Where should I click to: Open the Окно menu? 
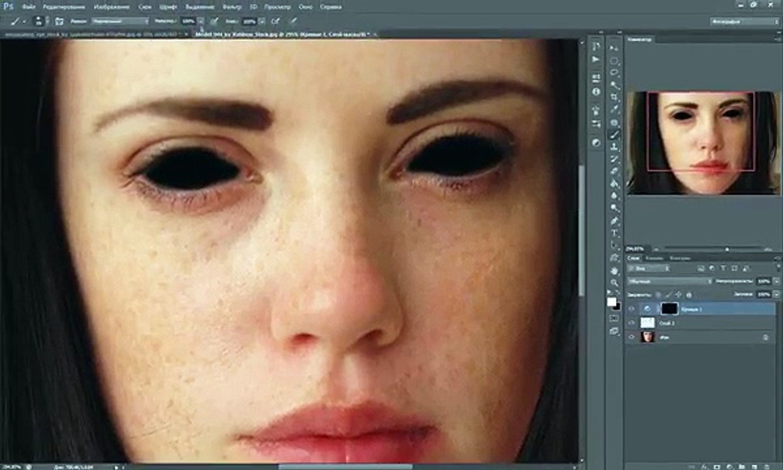305,6
